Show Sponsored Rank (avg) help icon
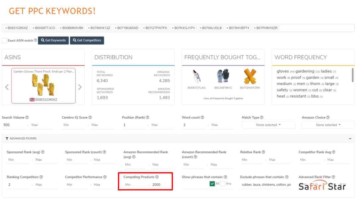This screenshot has height=200, width=358. coord(43,152)
